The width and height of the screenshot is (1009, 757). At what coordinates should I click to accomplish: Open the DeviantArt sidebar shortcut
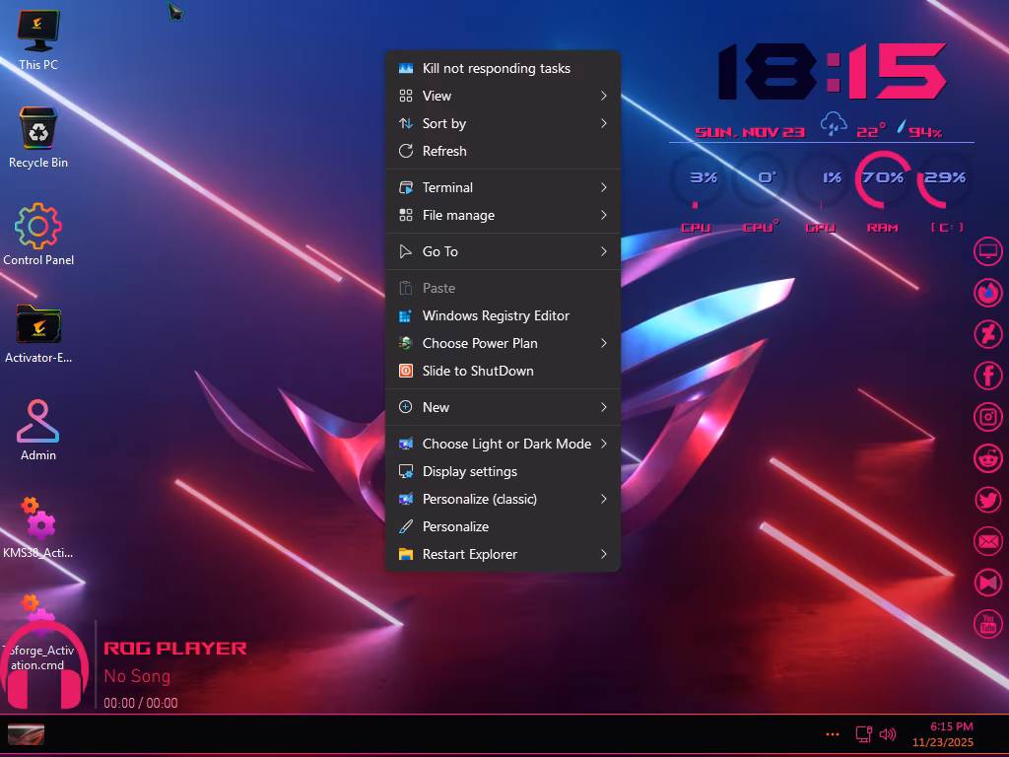pos(987,334)
